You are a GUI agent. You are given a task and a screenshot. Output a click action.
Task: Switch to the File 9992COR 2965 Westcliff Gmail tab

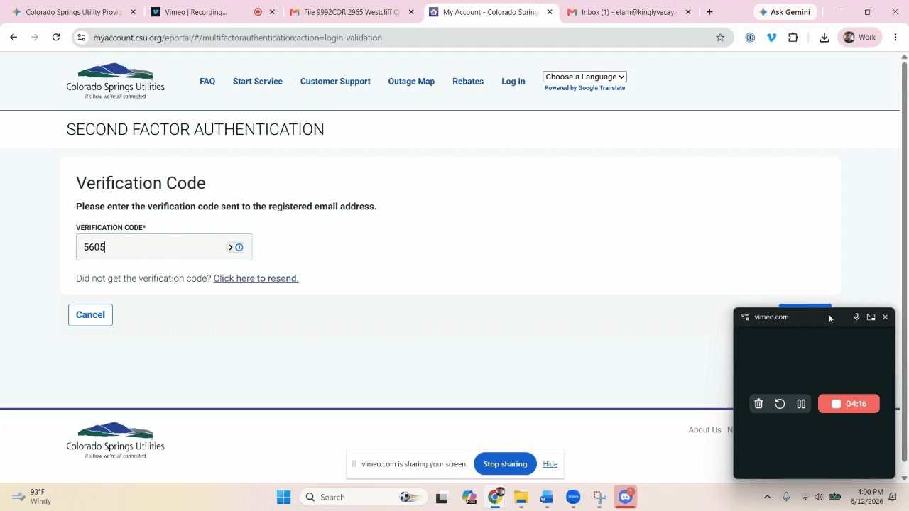352,12
